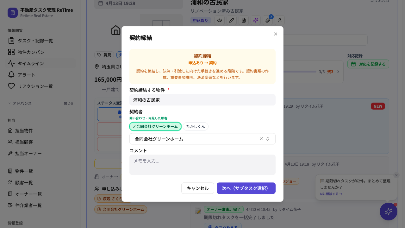Click the キャンセル button

coord(198,188)
